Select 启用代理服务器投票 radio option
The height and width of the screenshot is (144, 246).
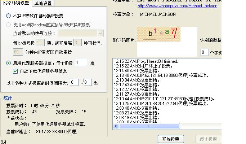point(9,63)
